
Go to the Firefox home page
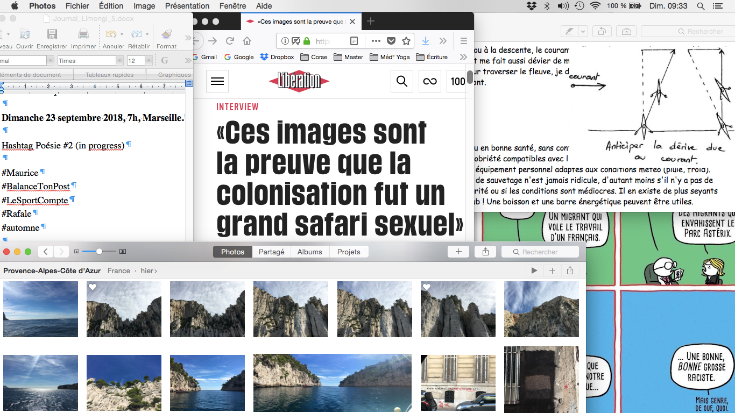[x=247, y=41]
